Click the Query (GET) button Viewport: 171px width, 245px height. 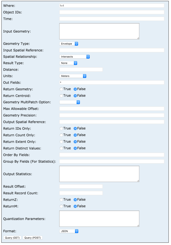point(12,238)
